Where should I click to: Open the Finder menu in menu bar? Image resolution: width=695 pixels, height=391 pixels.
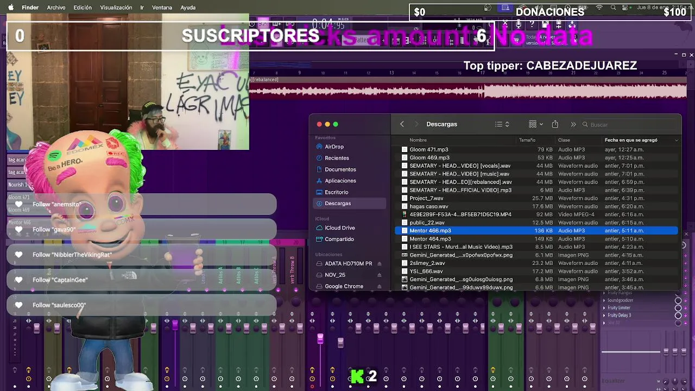point(30,8)
